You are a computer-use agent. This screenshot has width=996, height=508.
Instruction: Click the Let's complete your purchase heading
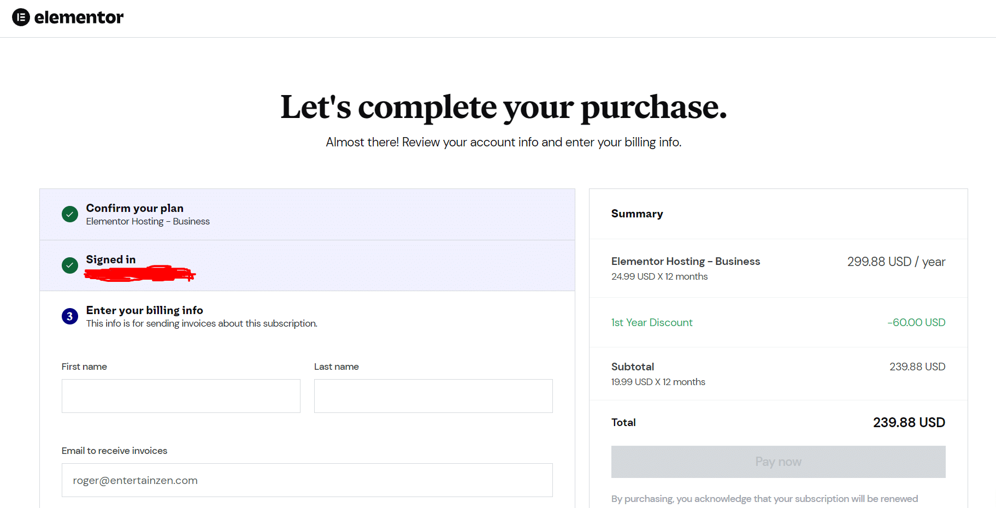tap(504, 107)
